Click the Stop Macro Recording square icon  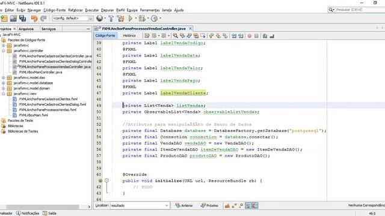click(x=256, y=36)
